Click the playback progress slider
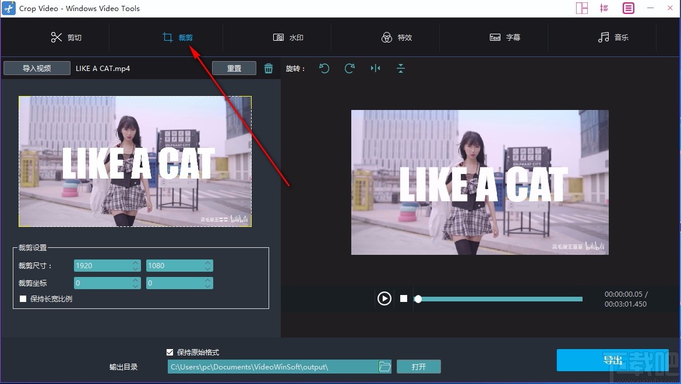 coord(498,298)
